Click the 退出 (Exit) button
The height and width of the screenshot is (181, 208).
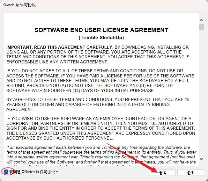coord(191,173)
